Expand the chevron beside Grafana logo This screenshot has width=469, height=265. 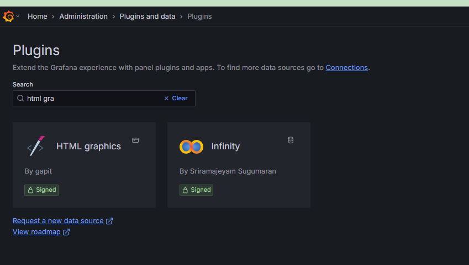(18, 16)
